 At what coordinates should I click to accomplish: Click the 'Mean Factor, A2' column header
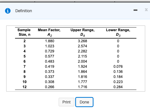coord(49,33)
